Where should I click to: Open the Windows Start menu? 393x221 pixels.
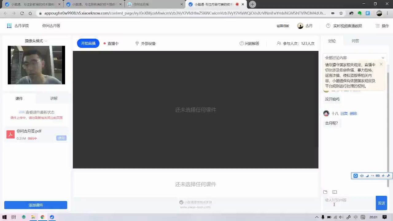point(4,217)
